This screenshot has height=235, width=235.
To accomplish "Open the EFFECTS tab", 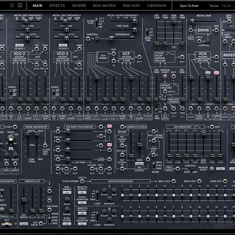I will pyautogui.click(x=57, y=6).
